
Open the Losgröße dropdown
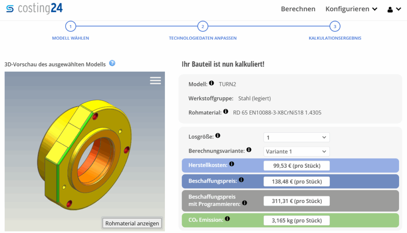click(x=297, y=137)
